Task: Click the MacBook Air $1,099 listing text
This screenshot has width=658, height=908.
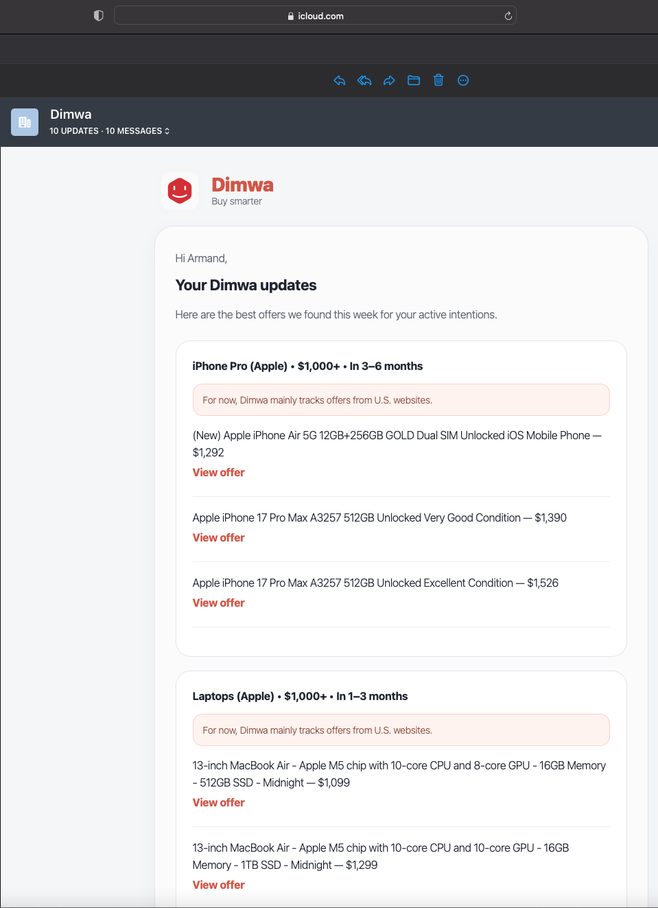Action: click(399, 774)
